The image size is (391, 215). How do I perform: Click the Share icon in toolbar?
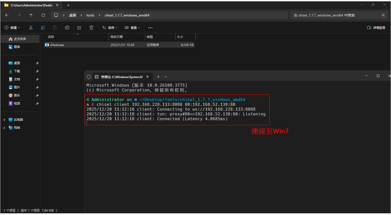pyautogui.click(x=79, y=28)
